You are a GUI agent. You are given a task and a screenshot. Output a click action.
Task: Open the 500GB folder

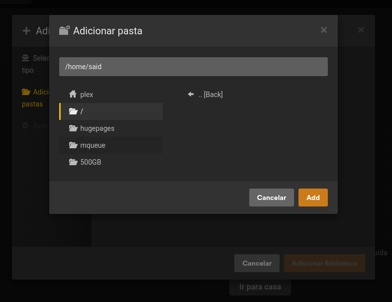111,162
